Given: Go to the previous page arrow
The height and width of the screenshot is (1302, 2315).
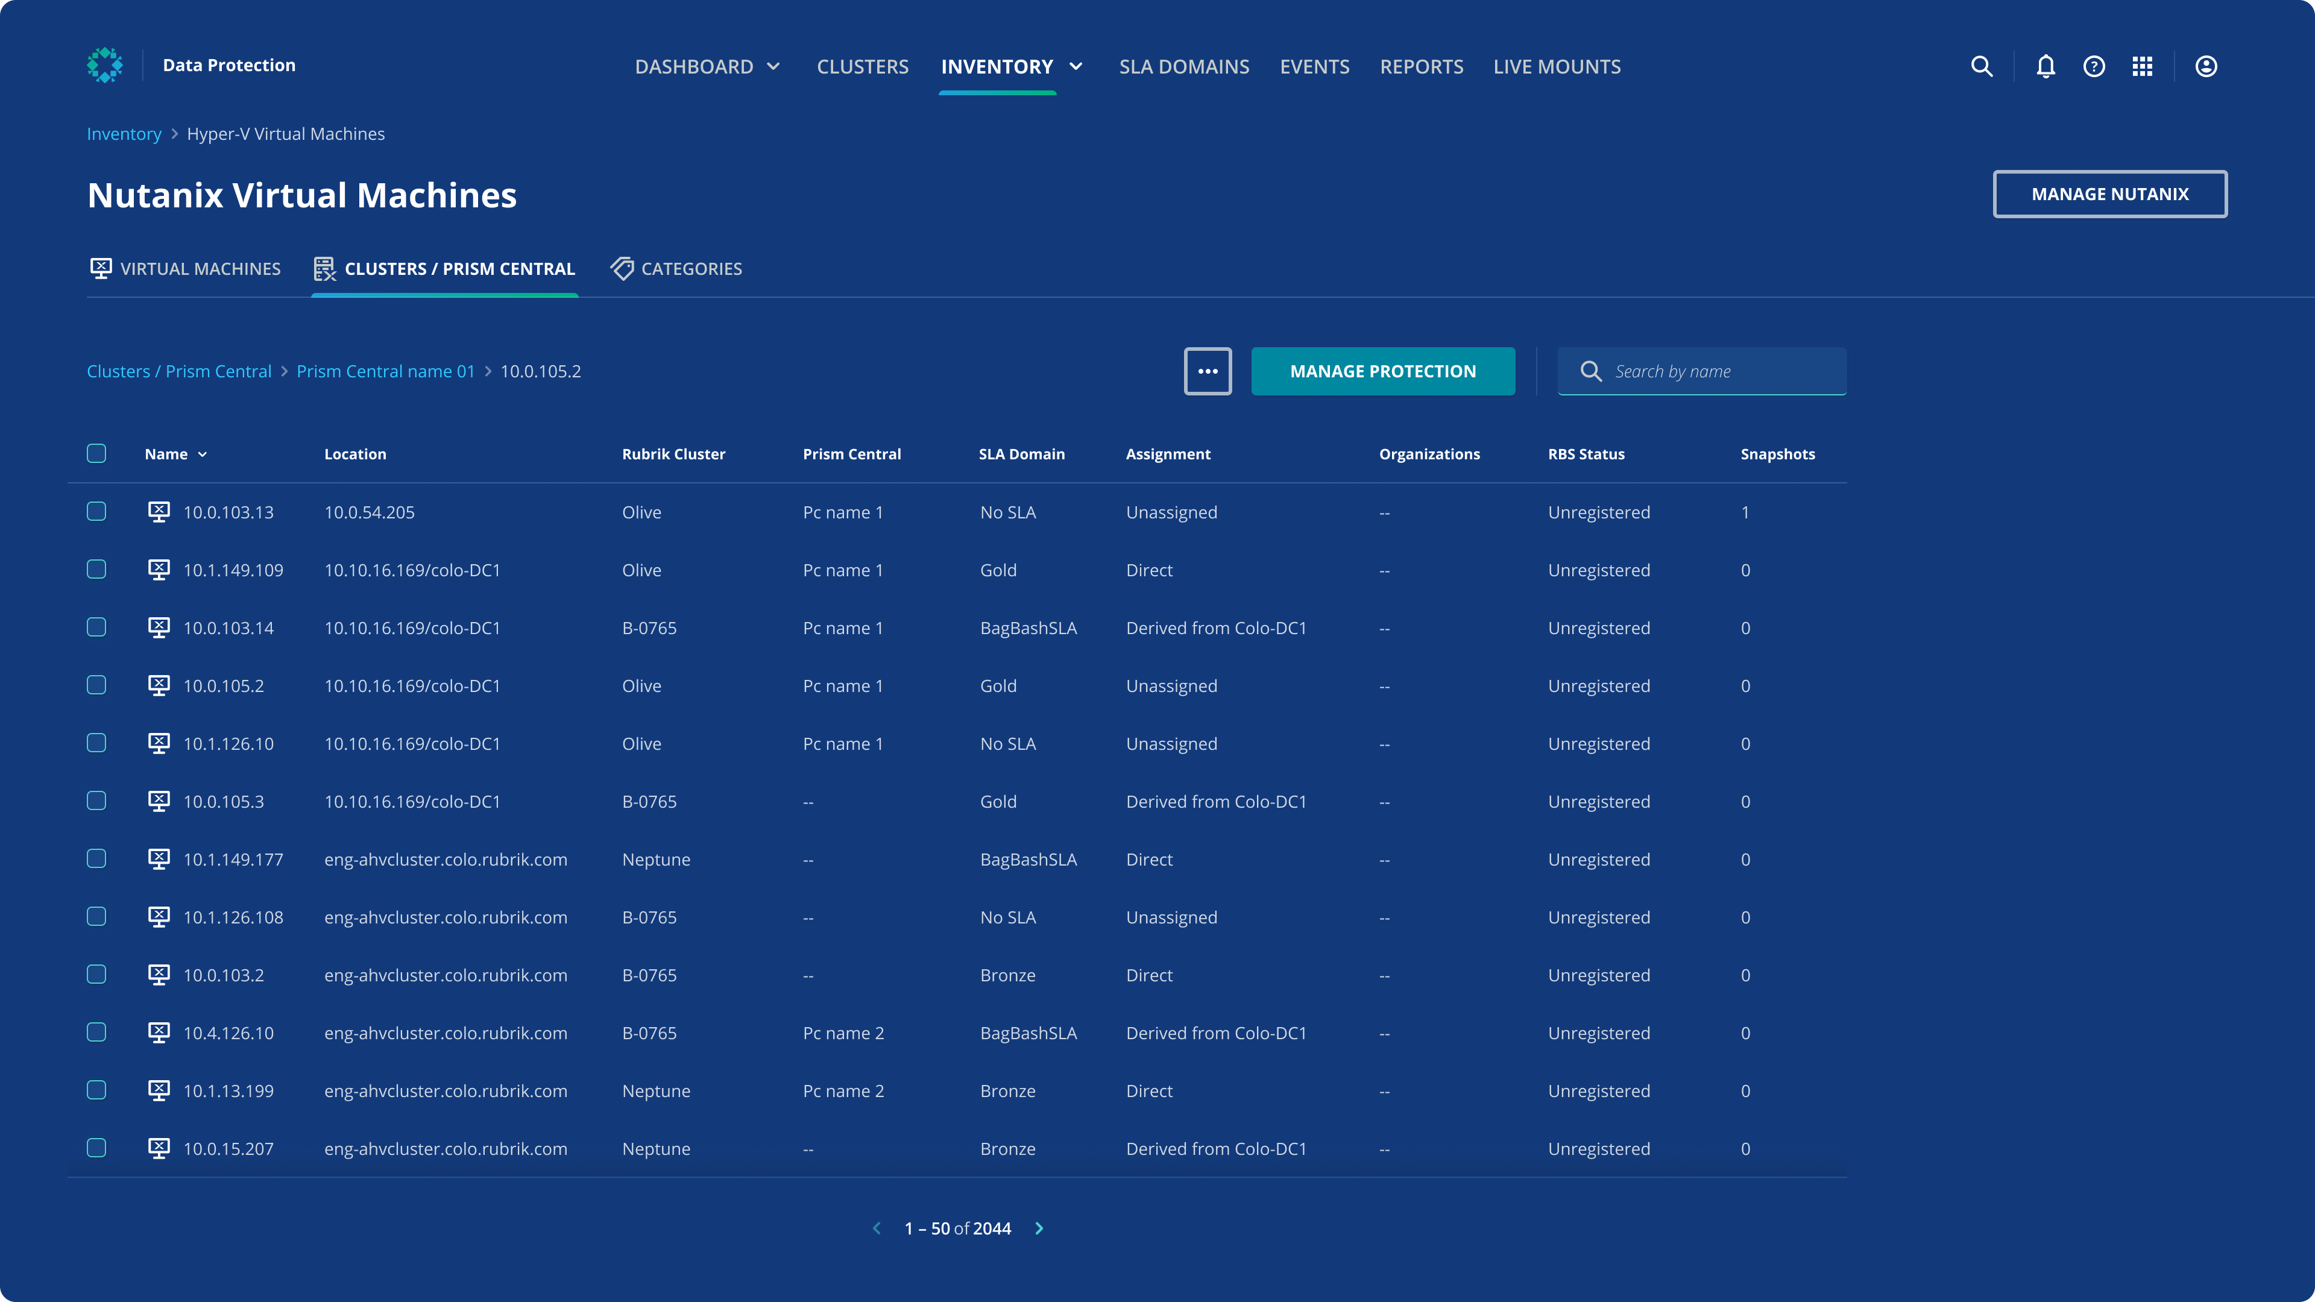Looking at the screenshot, I should click(877, 1228).
